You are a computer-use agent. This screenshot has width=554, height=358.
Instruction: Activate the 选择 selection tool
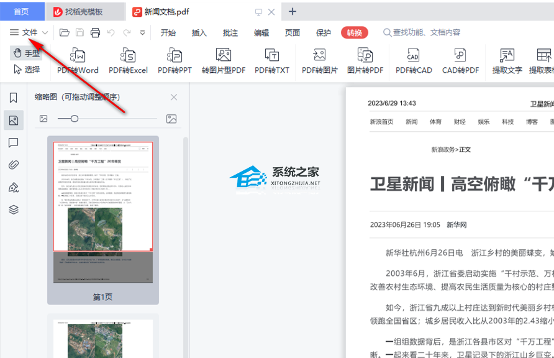click(27, 69)
